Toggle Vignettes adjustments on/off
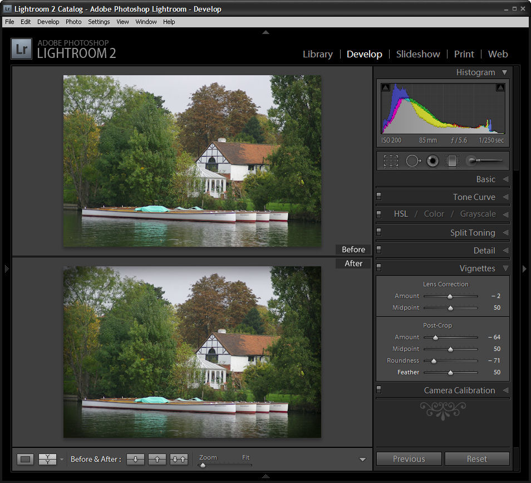 point(379,267)
